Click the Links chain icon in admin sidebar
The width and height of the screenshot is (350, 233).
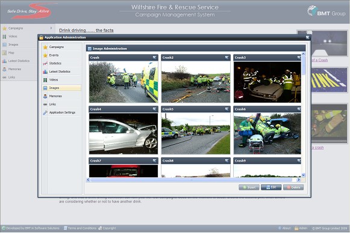point(45,104)
